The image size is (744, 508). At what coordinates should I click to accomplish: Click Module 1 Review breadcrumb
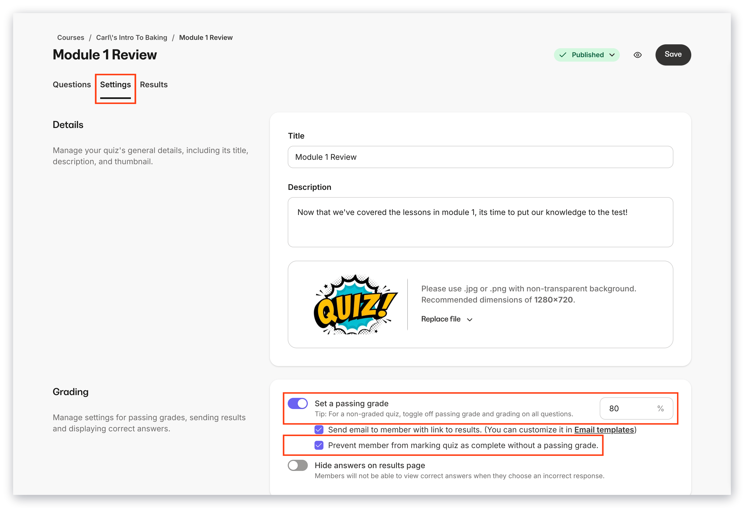[206, 37]
